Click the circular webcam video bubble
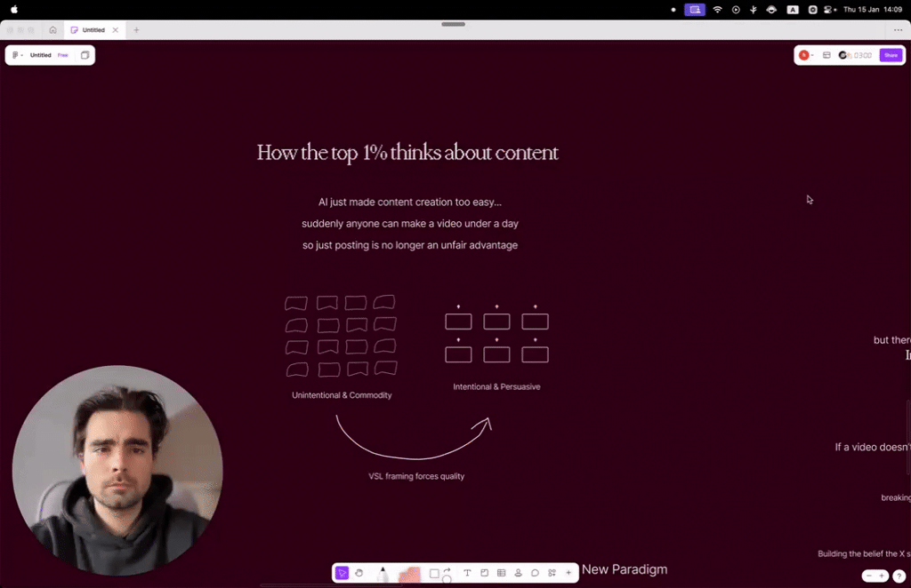 tap(117, 470)
